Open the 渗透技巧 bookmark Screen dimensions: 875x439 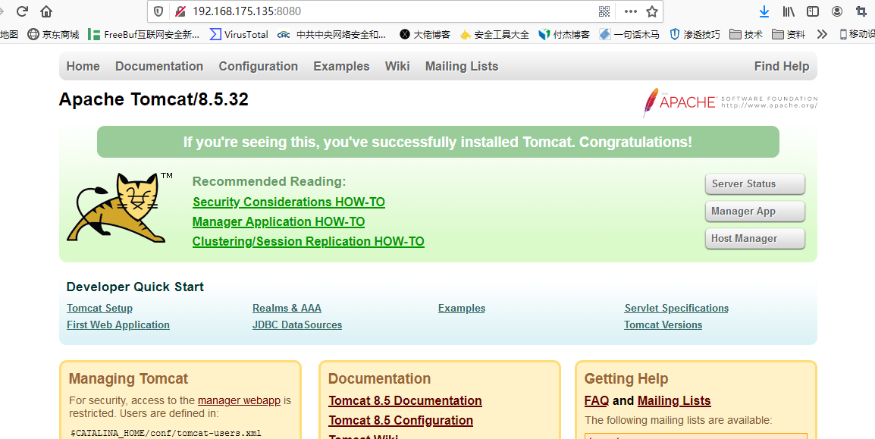pos(695,35)
